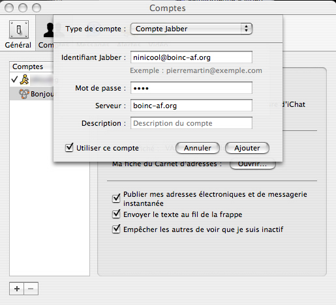This screenshot has height=305, width=336.
Task: Open the Général preferences switch icon
Action: point(19,29)
